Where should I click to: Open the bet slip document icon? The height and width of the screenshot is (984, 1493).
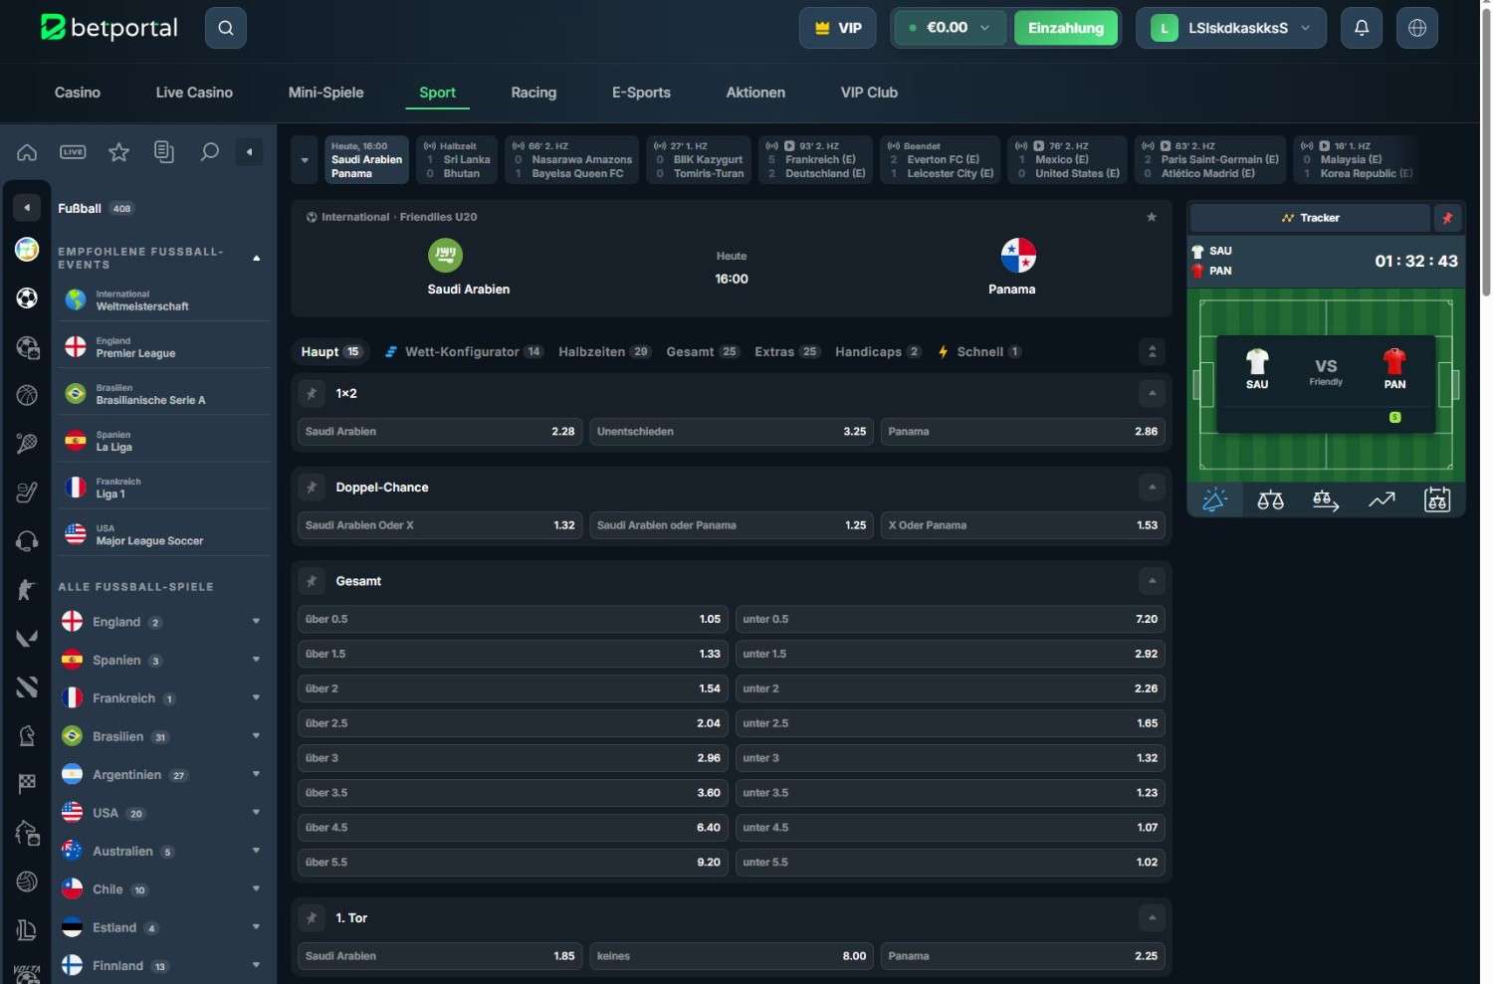[x=164, y=152]
